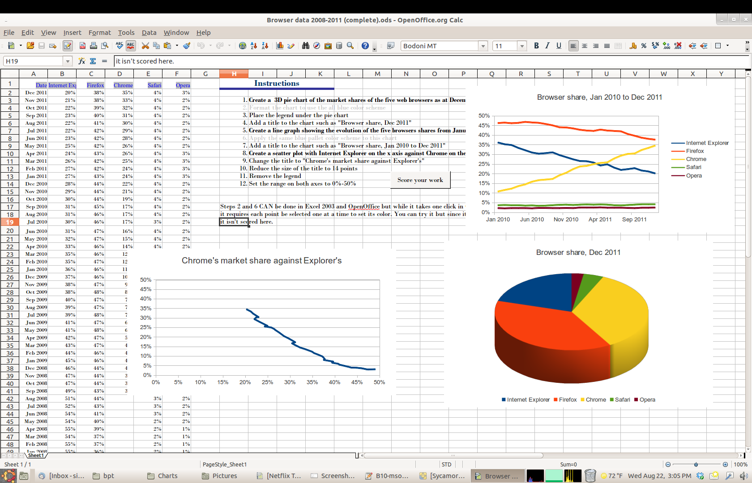Toggle AutoSpellcheck
Viewport: 752px width, 483px height.
pyautogui.click(x=131, y=46)
